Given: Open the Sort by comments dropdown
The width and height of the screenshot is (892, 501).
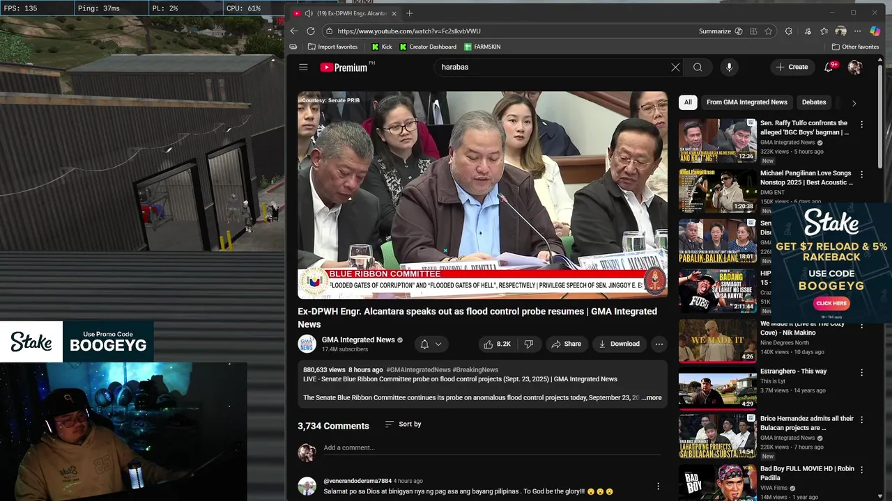Looking at the screenshot, I should click(403, 424).
